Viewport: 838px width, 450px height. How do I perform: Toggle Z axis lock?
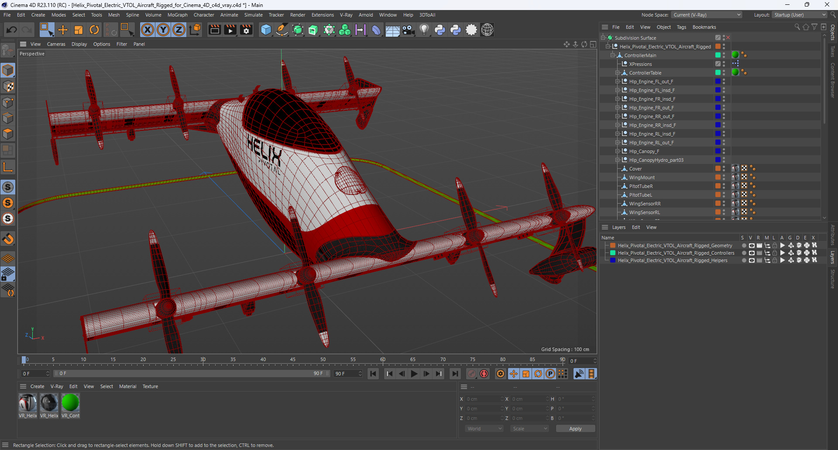[179, 30]
